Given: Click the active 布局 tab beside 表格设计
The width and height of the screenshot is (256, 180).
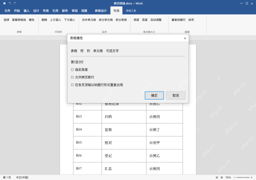Looking at the screenshot, I should 116,11.
